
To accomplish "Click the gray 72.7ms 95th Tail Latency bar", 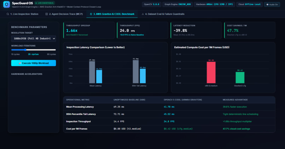I will (x=135, y=72).
